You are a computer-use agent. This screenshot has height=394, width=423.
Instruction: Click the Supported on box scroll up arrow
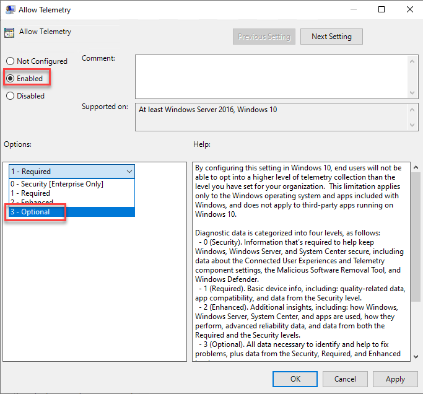click(412, 110)
